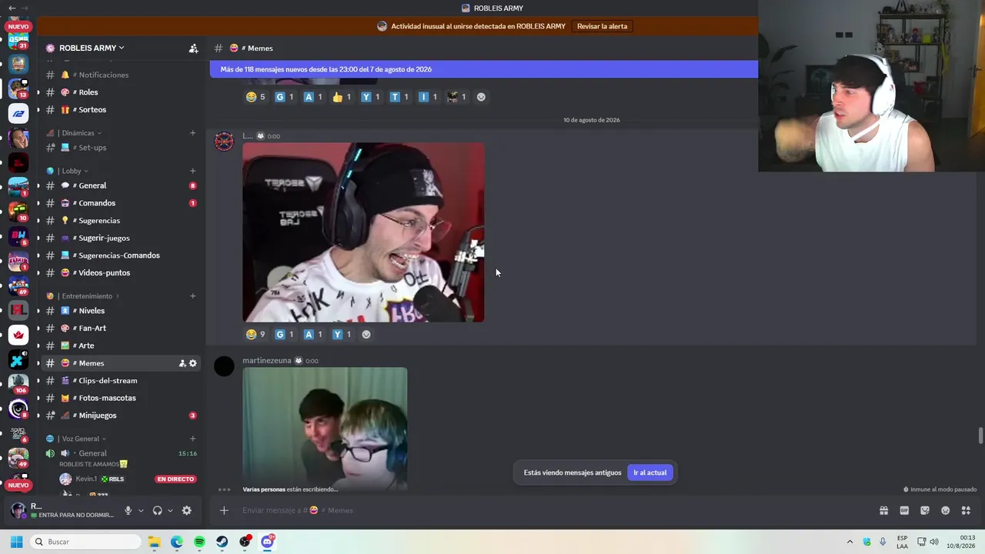Open the gift icon in the message bar
985x554 pixels.
[x=883, y=510]
